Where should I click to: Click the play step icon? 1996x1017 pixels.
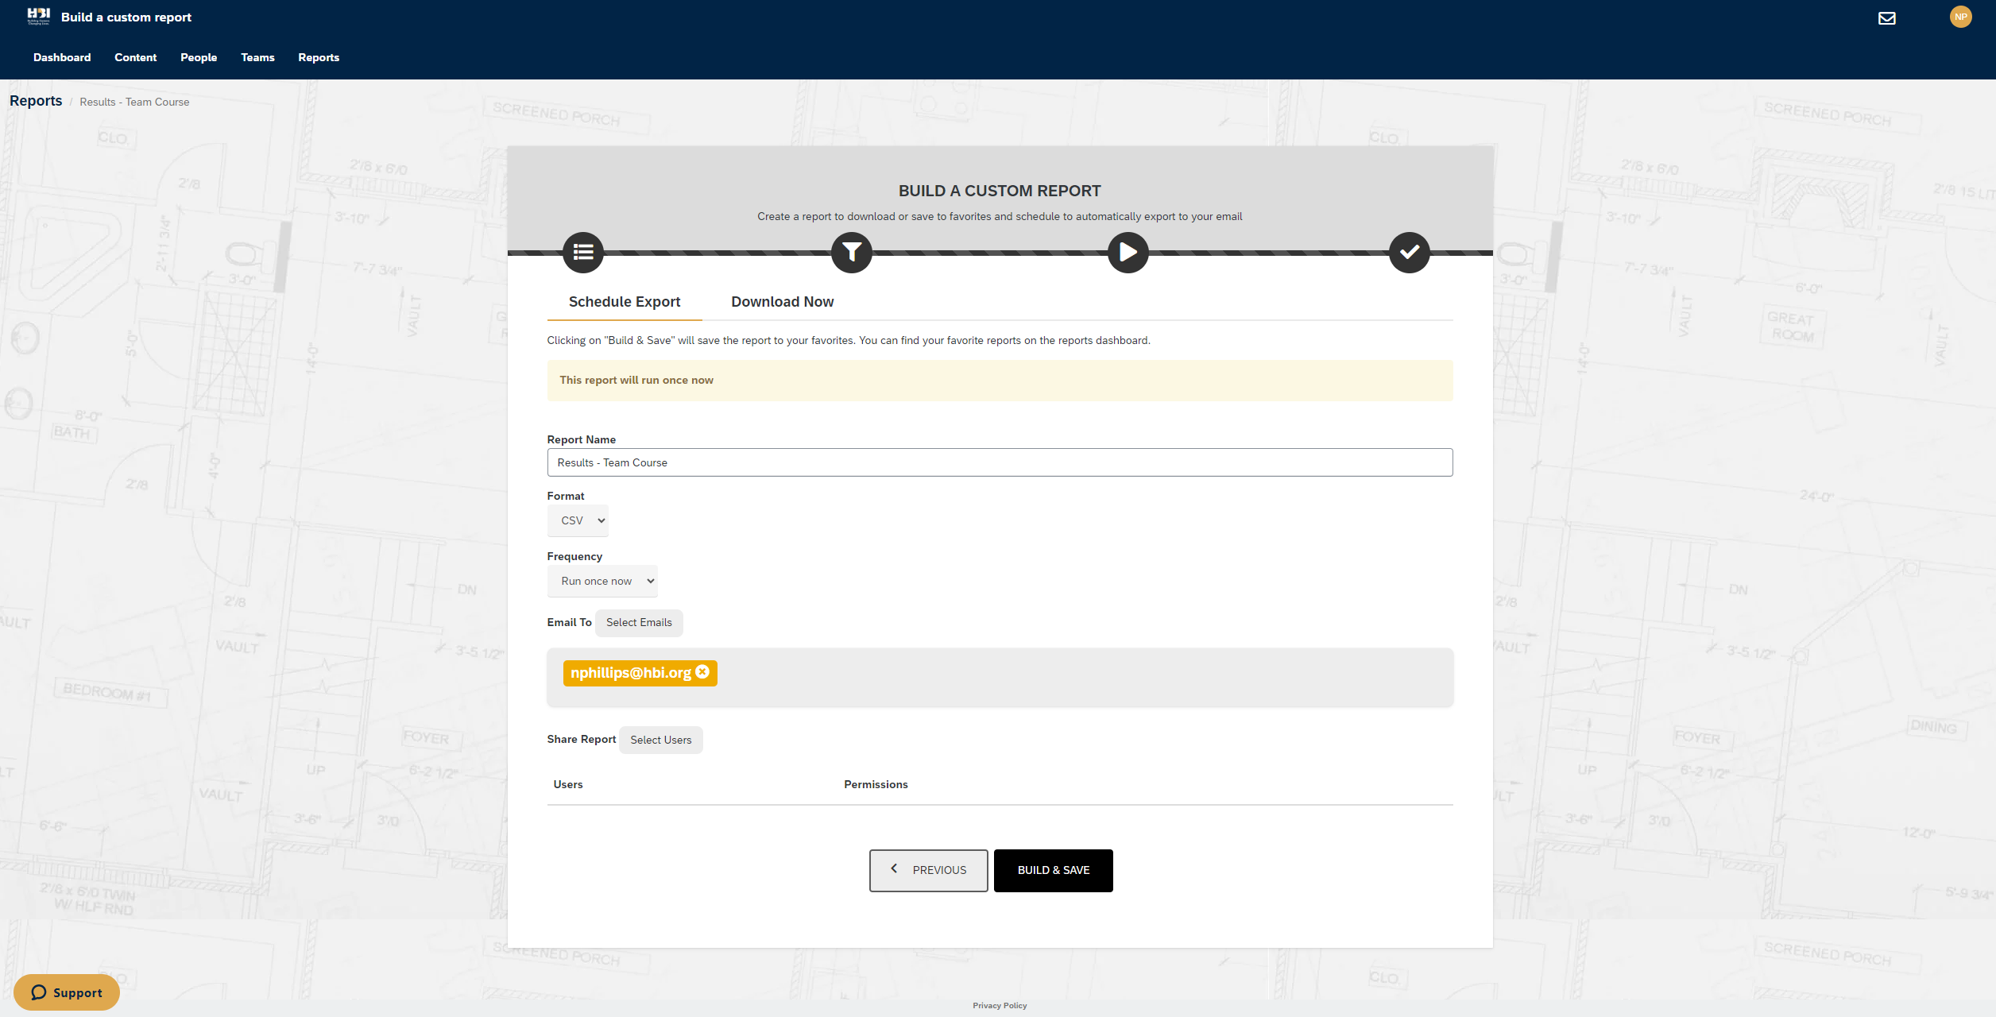1128,253
